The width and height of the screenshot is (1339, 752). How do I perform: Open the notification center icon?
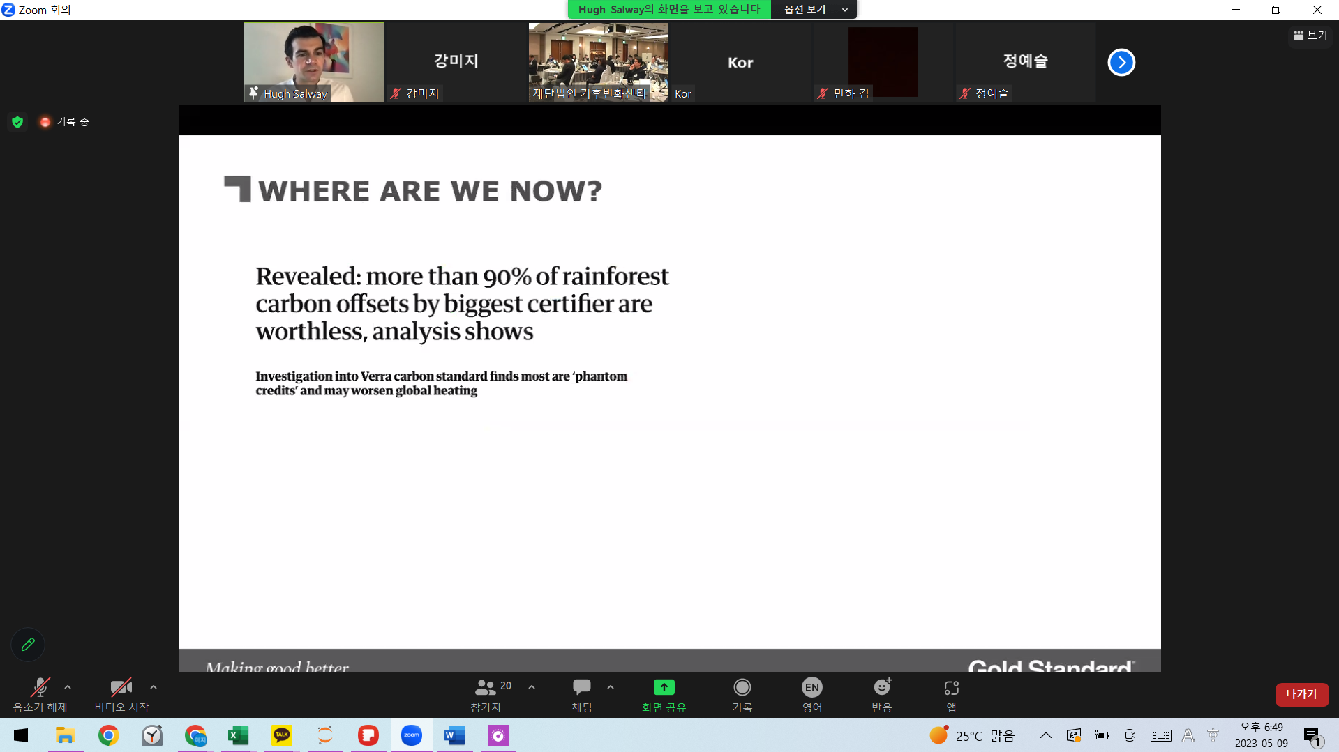pyautogui.click(x=1312, y=736)
